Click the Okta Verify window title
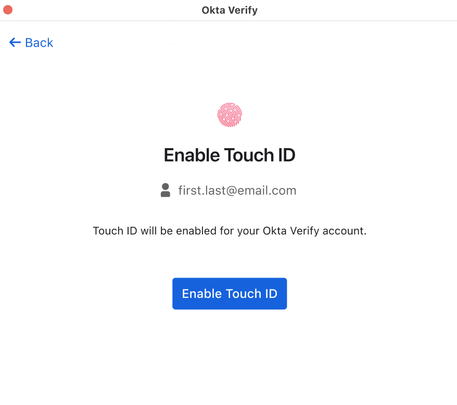The width and height of the screenshot is (457, 405). 230,10
